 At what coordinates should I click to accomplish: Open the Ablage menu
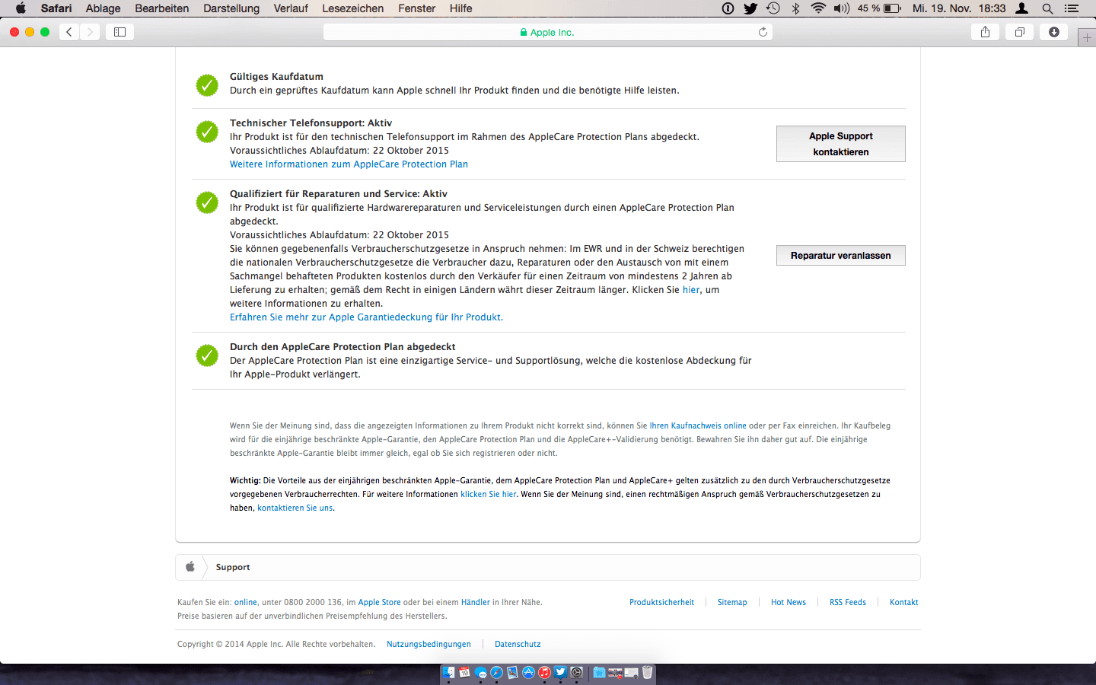(103, 8)
